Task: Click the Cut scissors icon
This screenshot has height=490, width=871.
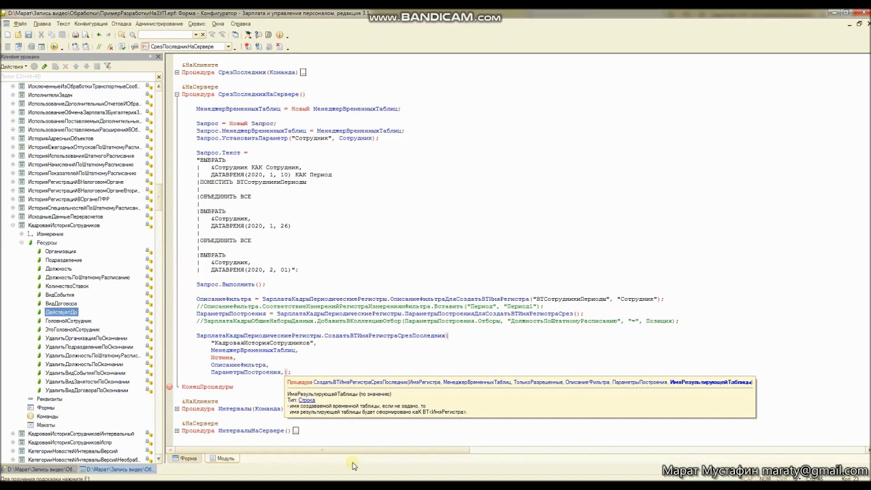Action: point(41,35)
